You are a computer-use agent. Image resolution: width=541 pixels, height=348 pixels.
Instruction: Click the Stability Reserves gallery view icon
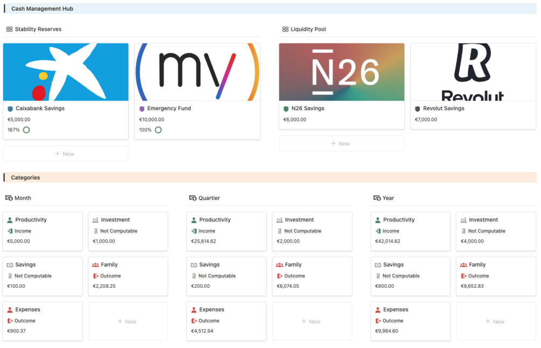coord(9,30)
